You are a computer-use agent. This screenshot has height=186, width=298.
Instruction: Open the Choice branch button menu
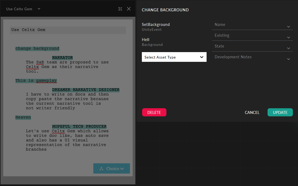tap(112, 168)
